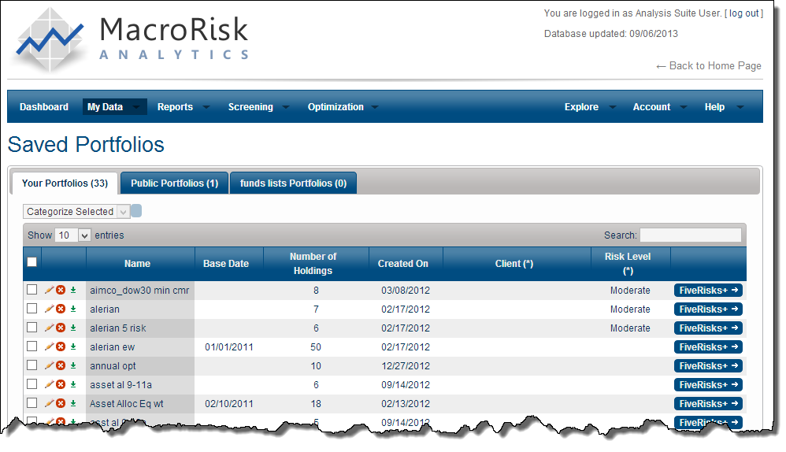Image resolution: width=786 pixels, height=452 pixels.
Task: Toggle the select-all checkbox in table header
Action: pyautogui.click(x=32, y=261)
